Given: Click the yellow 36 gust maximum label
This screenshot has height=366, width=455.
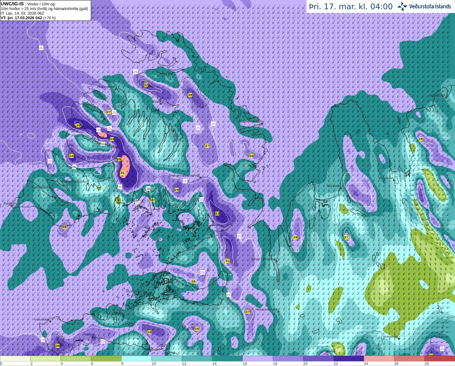Looking at the screenshot, I should 78,125.
